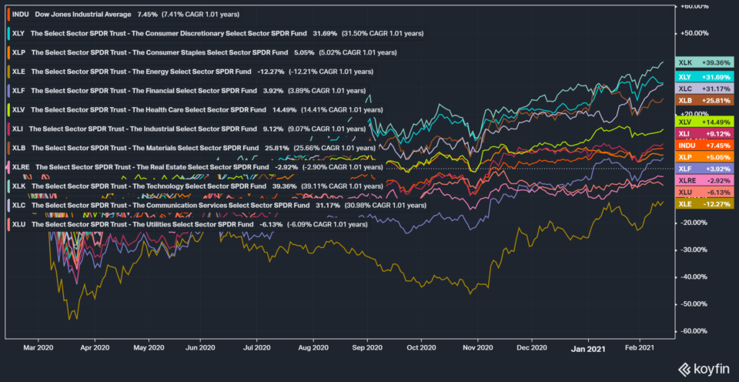The height and width of the screenshot is (382, 739).
Task: Click the Mar 2020 date label
Action: pos(38,347)
